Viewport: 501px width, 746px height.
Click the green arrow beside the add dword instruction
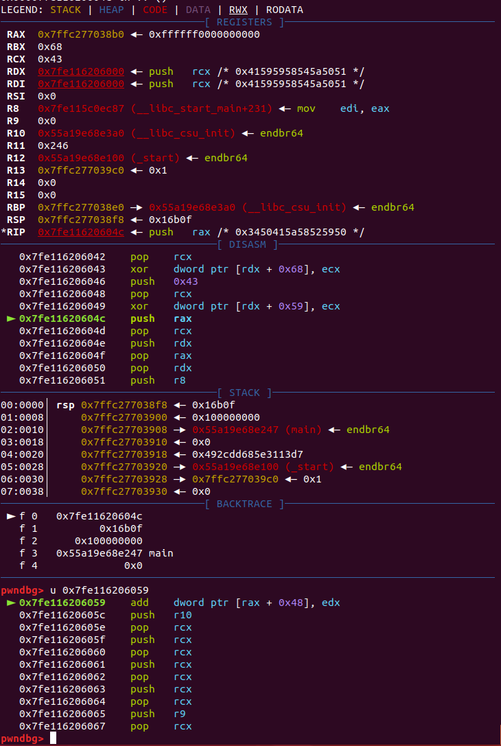(10, 603)
